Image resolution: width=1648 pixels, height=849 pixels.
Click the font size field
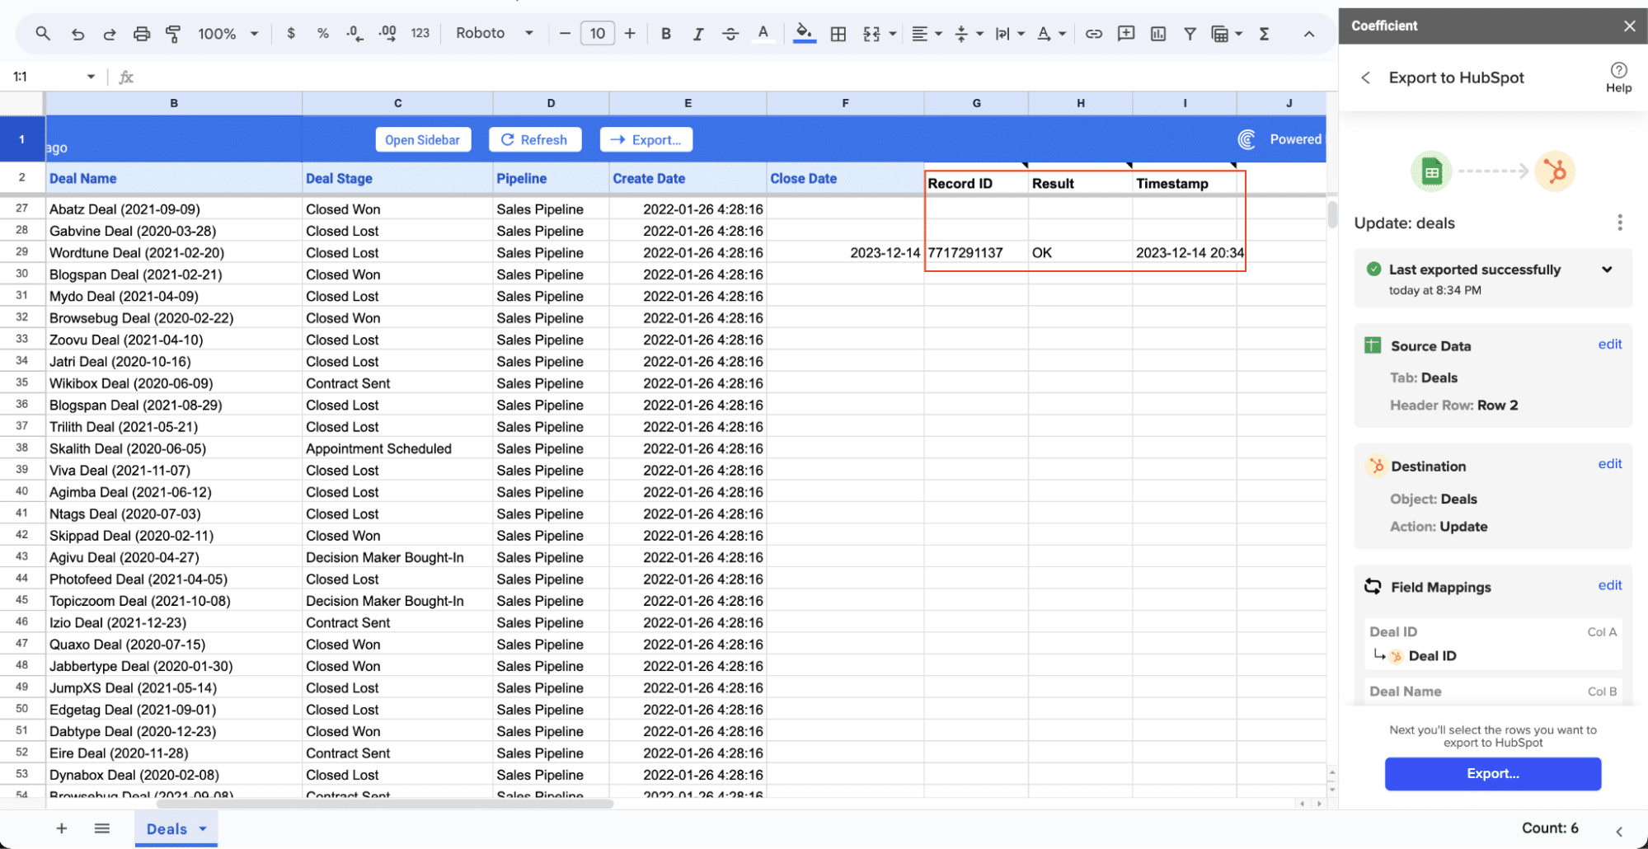pyautogui.click(x=598, y=34)
